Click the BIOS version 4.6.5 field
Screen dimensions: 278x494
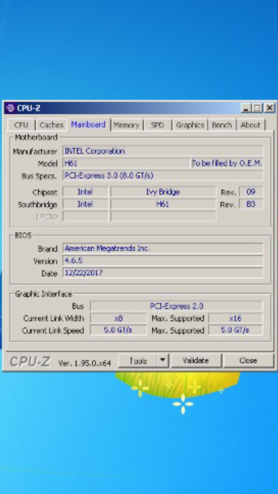click(x=163, y=261)
